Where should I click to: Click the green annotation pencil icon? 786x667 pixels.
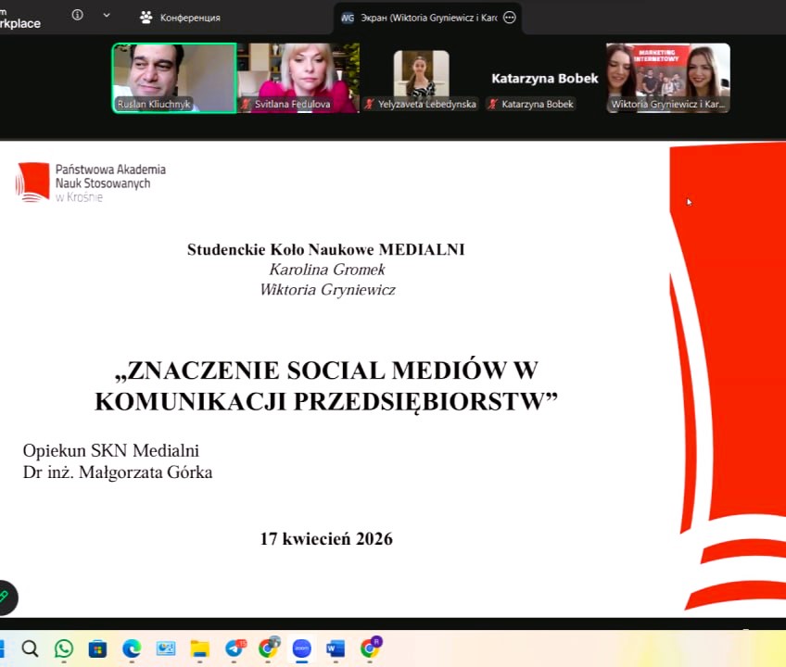[5, 597]
